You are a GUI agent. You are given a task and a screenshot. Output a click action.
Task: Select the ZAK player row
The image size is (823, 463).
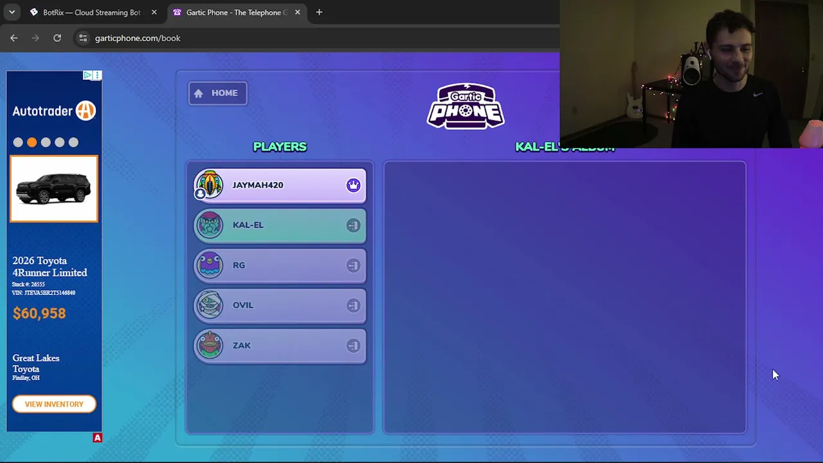280,347
